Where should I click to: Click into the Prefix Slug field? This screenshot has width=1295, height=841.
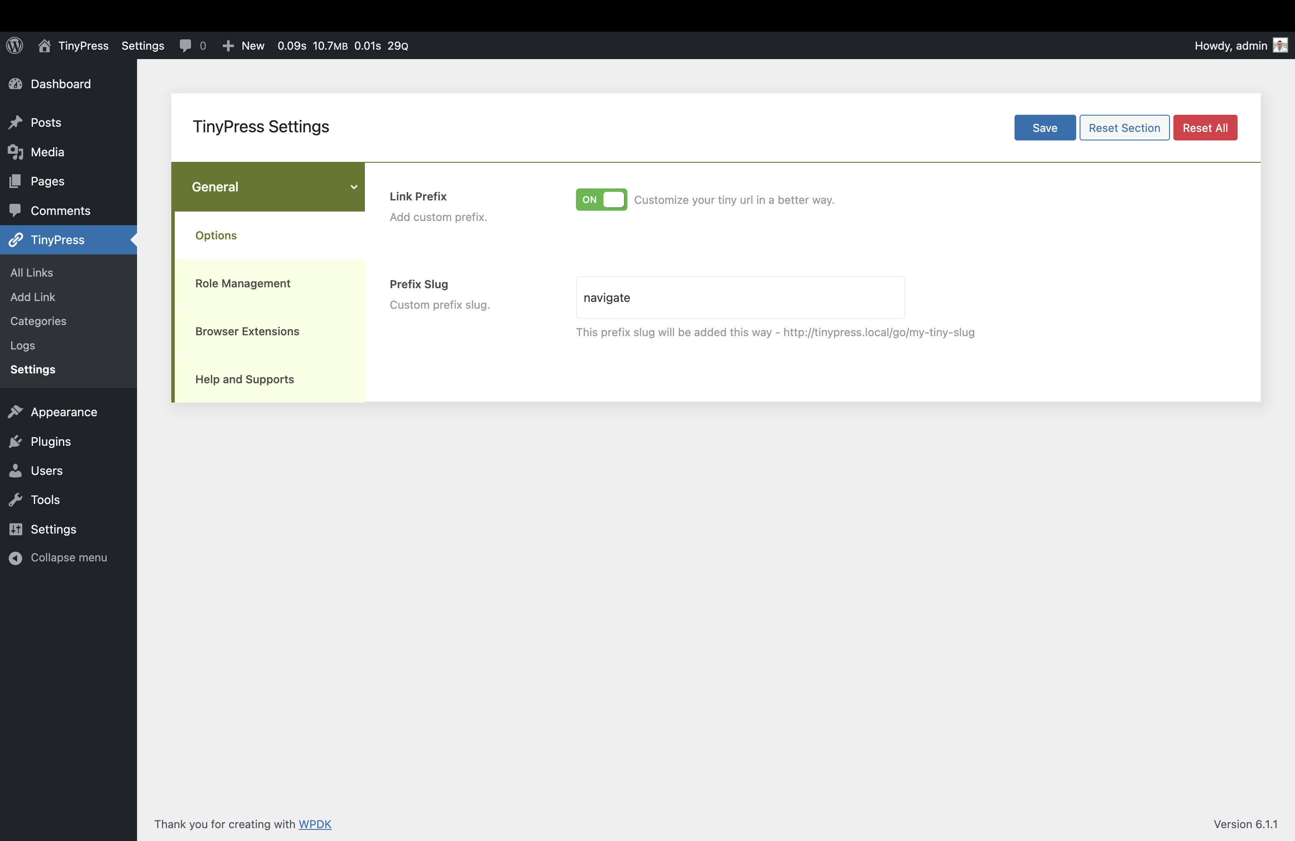[x=740, y=298]
